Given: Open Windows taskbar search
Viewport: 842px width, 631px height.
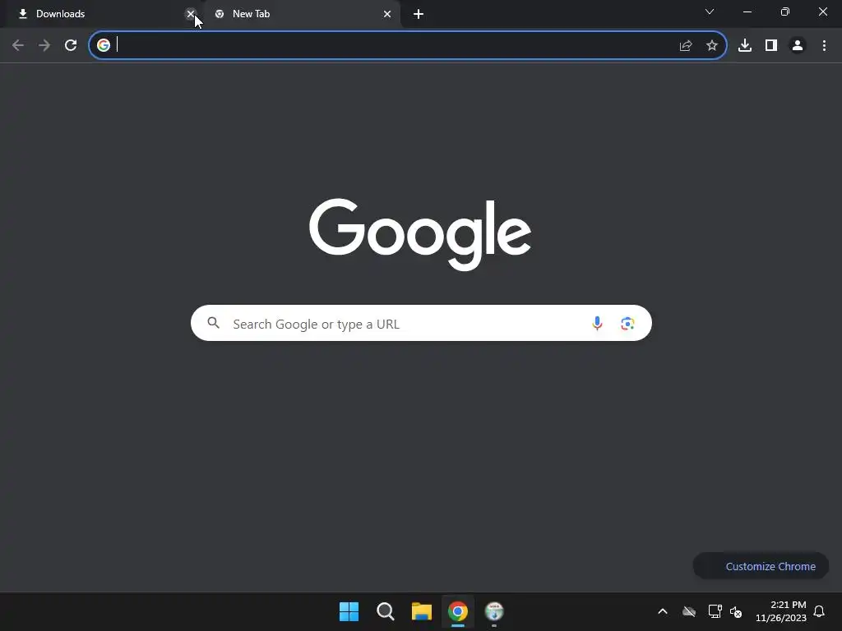Looking at the screenshot, I should click(386, 611).
